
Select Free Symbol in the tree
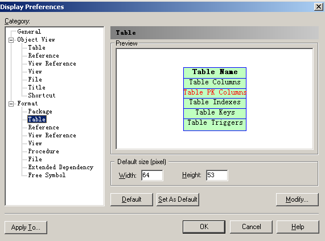point(47,175)
